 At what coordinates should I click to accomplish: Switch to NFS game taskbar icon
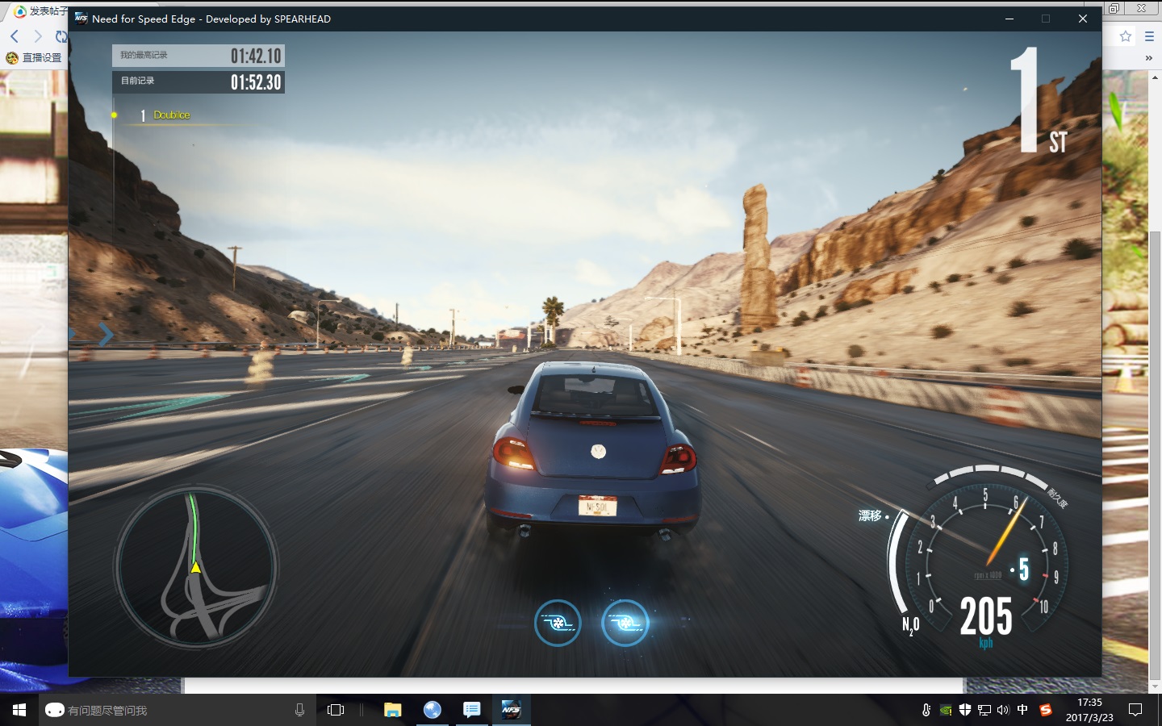pos(512,710)
